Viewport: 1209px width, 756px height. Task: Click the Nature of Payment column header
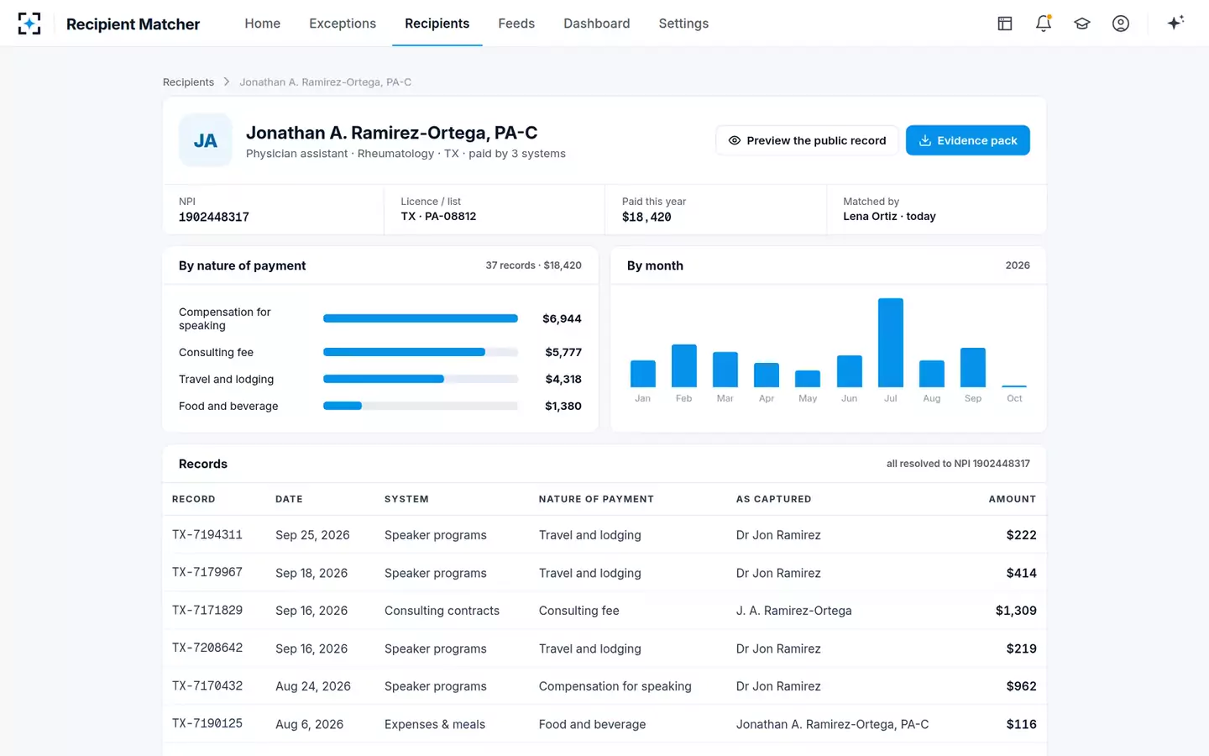[596, 499]
